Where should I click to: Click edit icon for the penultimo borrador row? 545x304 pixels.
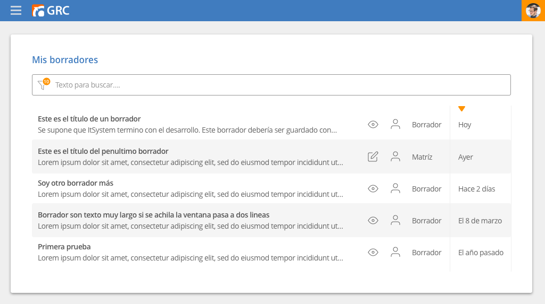[x=373, y=157]
